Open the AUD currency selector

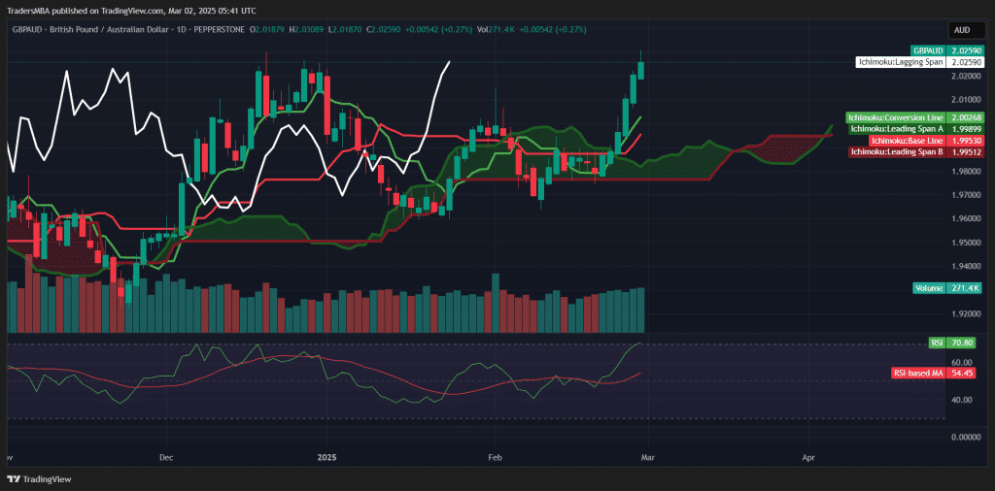coord(961,30)
